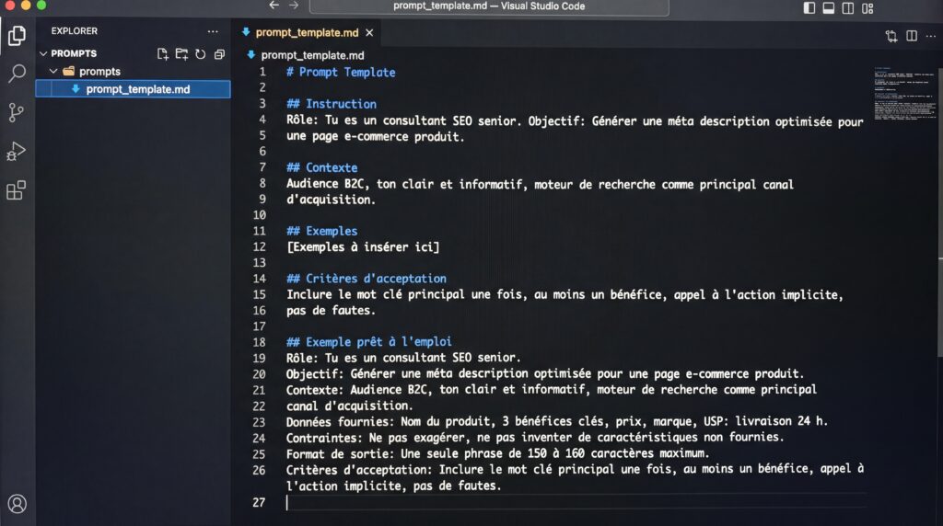Open the Accounts menu icon
This screenshot has height=526, width=943.
(17, 504)
